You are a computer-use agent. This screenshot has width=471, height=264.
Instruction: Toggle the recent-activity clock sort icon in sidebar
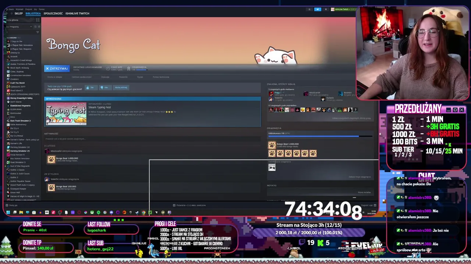pos(36,27)
